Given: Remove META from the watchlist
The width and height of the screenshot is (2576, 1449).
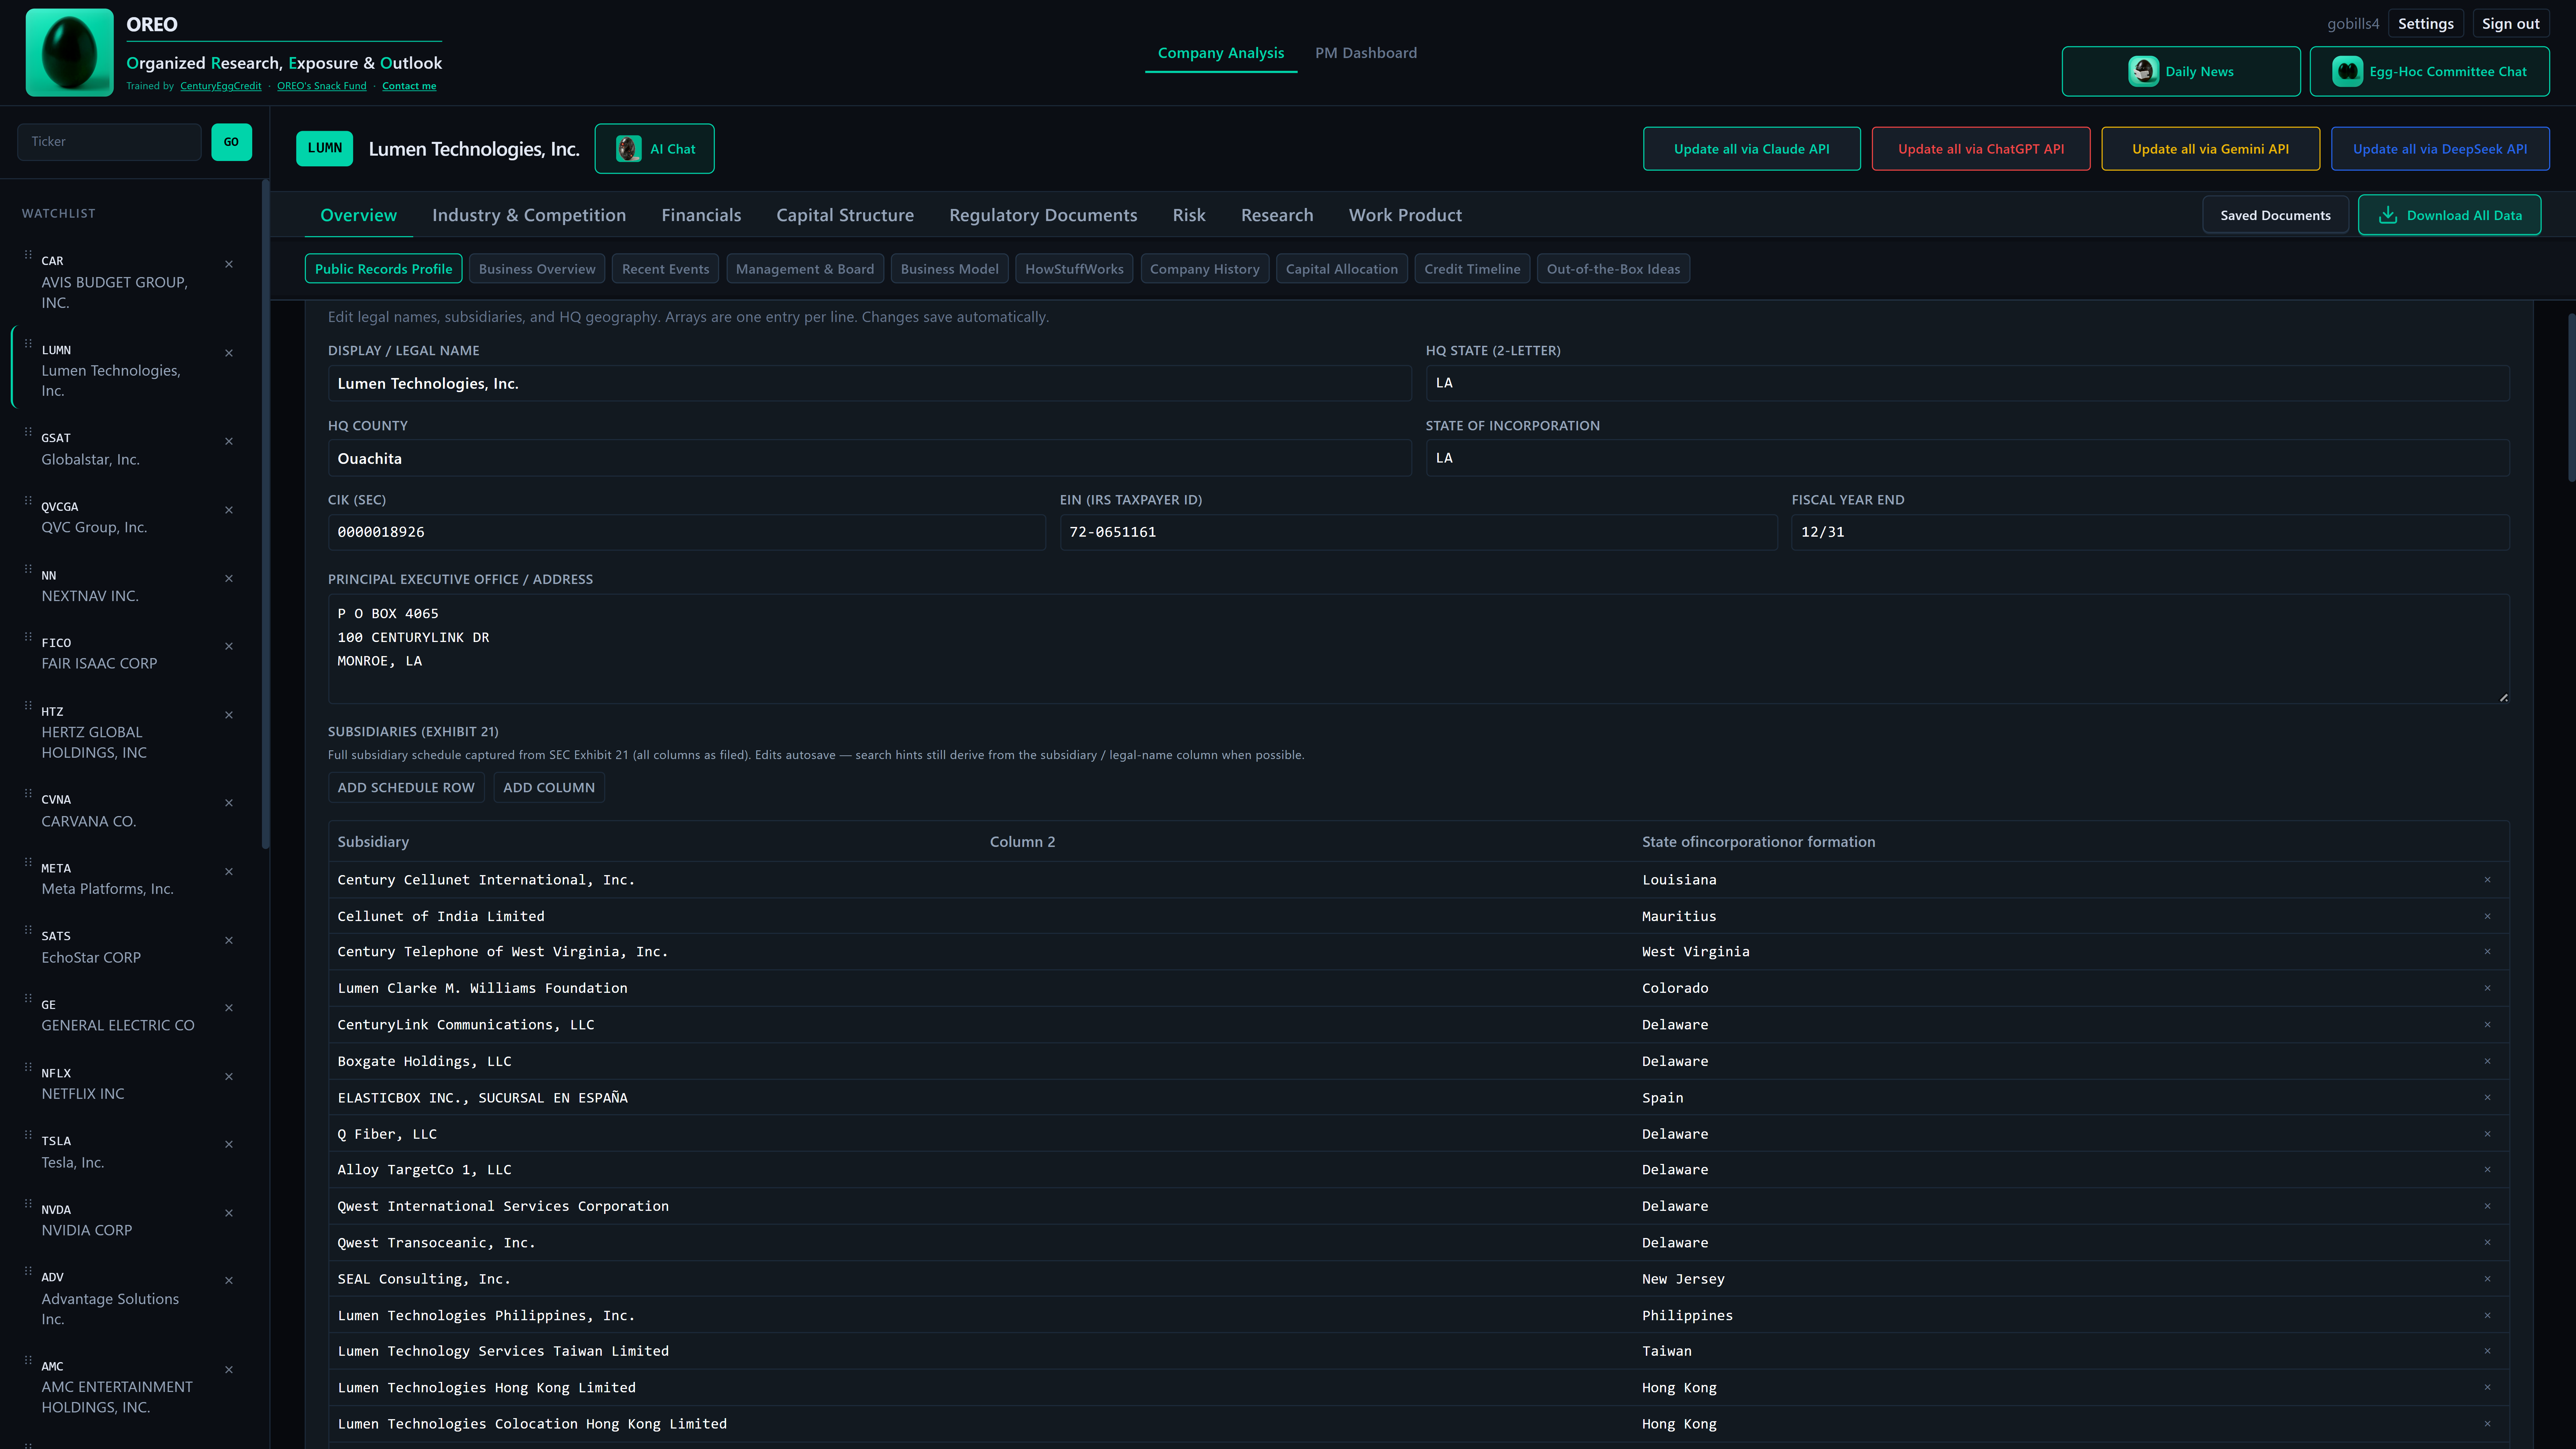Looking at the screenshot, I should point(229,872).
